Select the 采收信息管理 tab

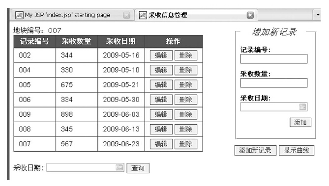point(196,15)
